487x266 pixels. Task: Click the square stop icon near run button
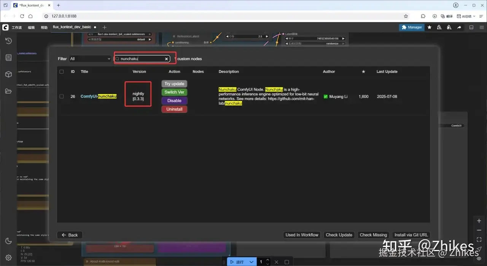[x=287, y=262]
